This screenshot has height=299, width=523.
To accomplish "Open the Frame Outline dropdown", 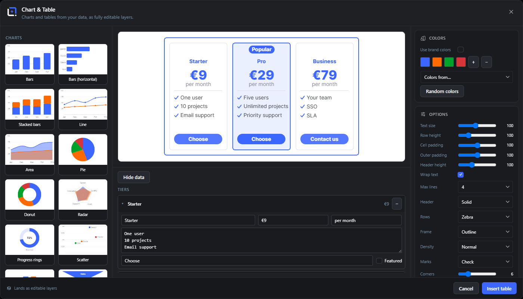I will click(485, 232).
